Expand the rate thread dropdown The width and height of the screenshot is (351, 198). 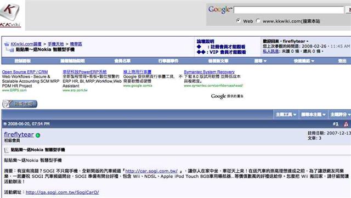(x=340, y=115)
